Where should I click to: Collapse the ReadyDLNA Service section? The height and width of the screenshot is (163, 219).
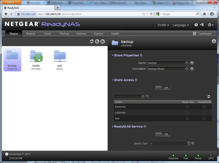113,127
